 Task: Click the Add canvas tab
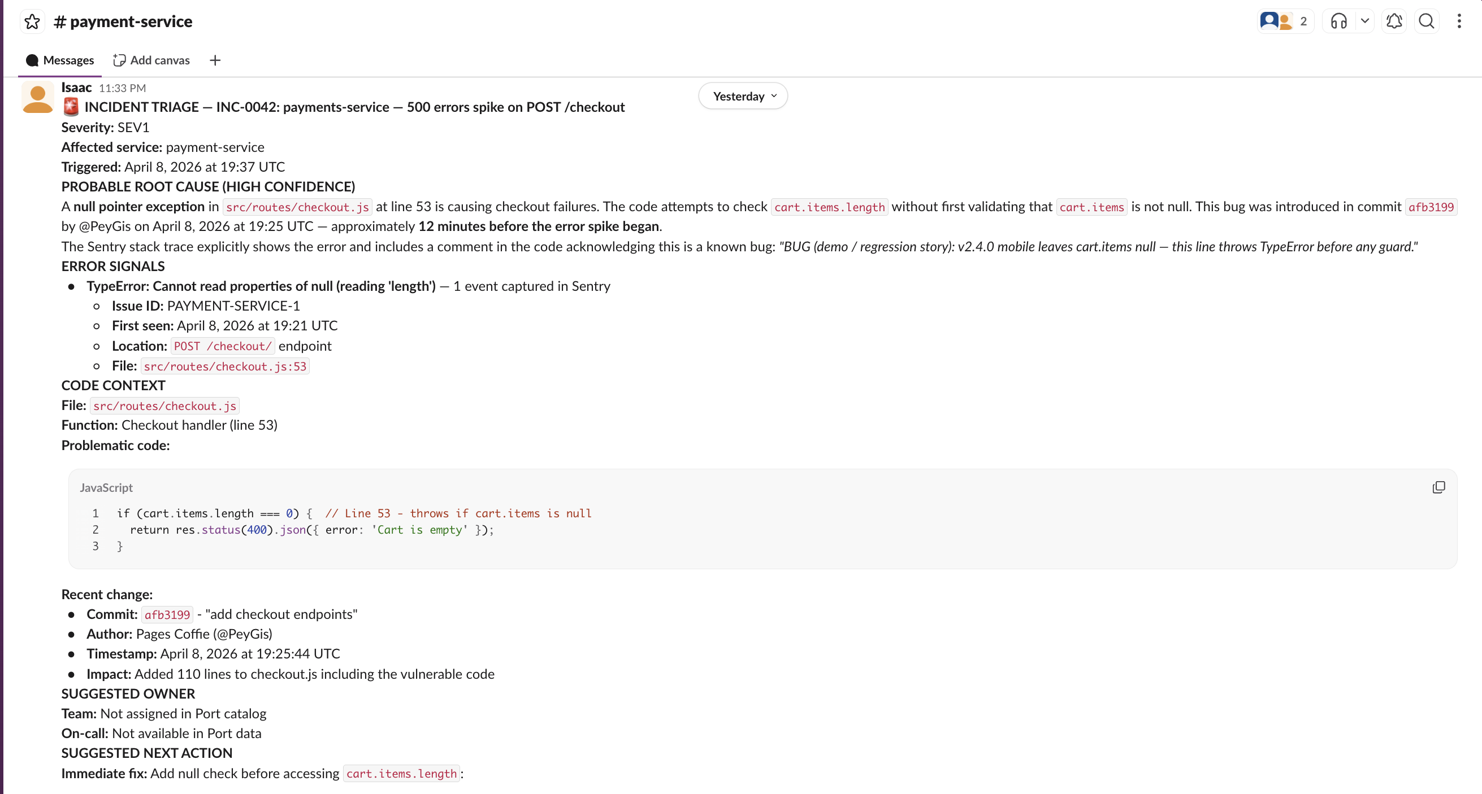tap(152, 60)
